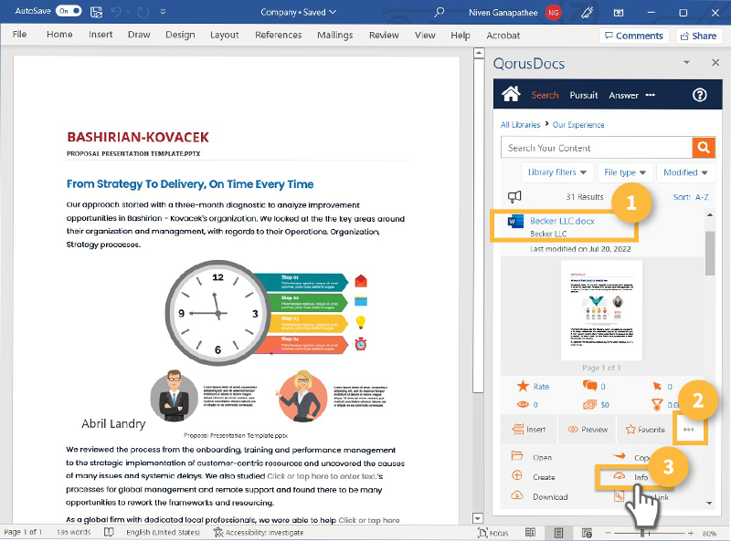Open the Review tab
The height and width of the screenshot is (541, 731).
click(x=384, y=35)
